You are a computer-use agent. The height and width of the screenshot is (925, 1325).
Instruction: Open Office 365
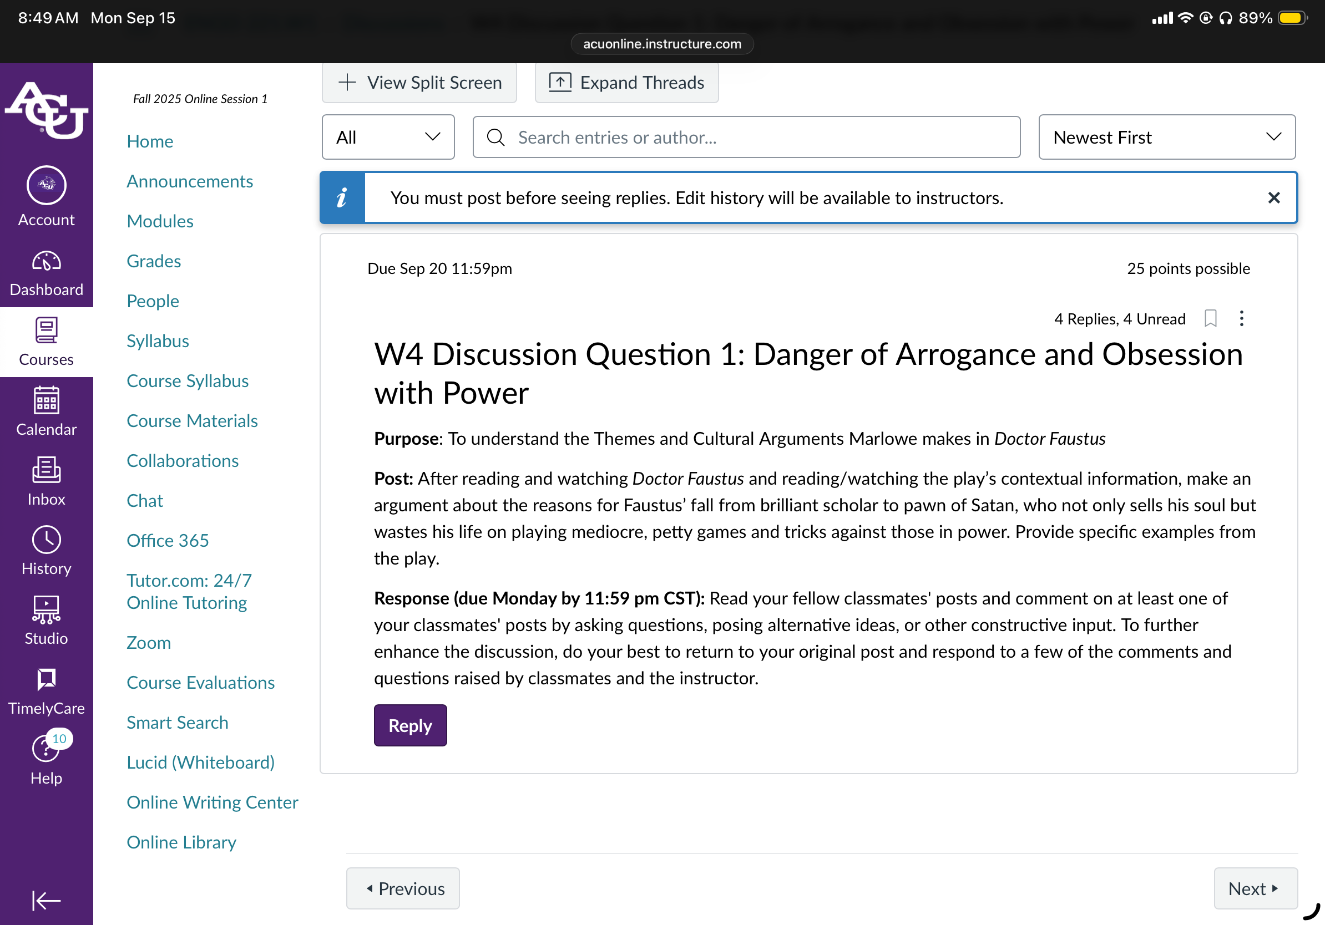[x=168, y=540]
